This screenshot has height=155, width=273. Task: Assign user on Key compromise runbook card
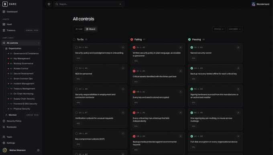(123, 134)
